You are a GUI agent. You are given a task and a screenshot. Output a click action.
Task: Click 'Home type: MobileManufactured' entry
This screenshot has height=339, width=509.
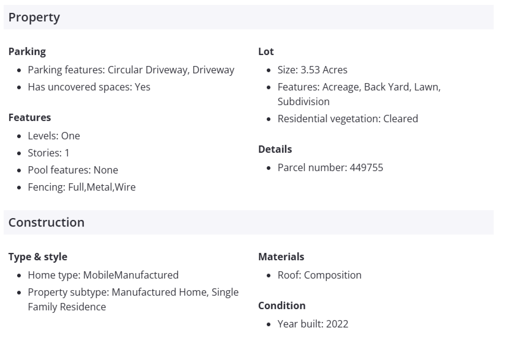[103, 275]
